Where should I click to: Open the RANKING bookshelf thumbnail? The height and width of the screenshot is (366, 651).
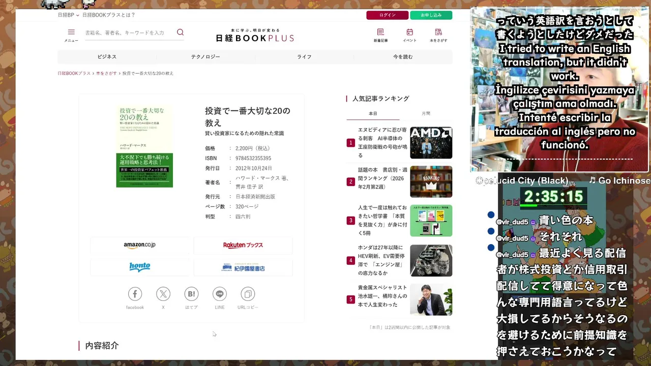coord(431,181)
